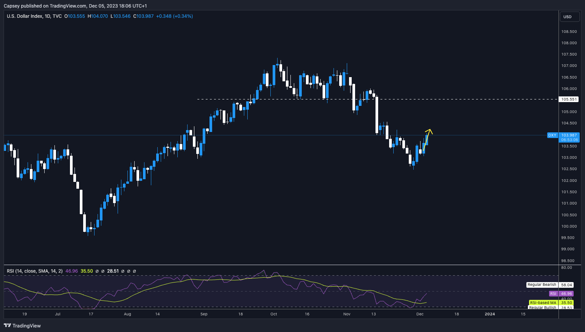Click the 2024 label on time axis
The width and height of the screenshot is (585, 332).
[490, 314]
